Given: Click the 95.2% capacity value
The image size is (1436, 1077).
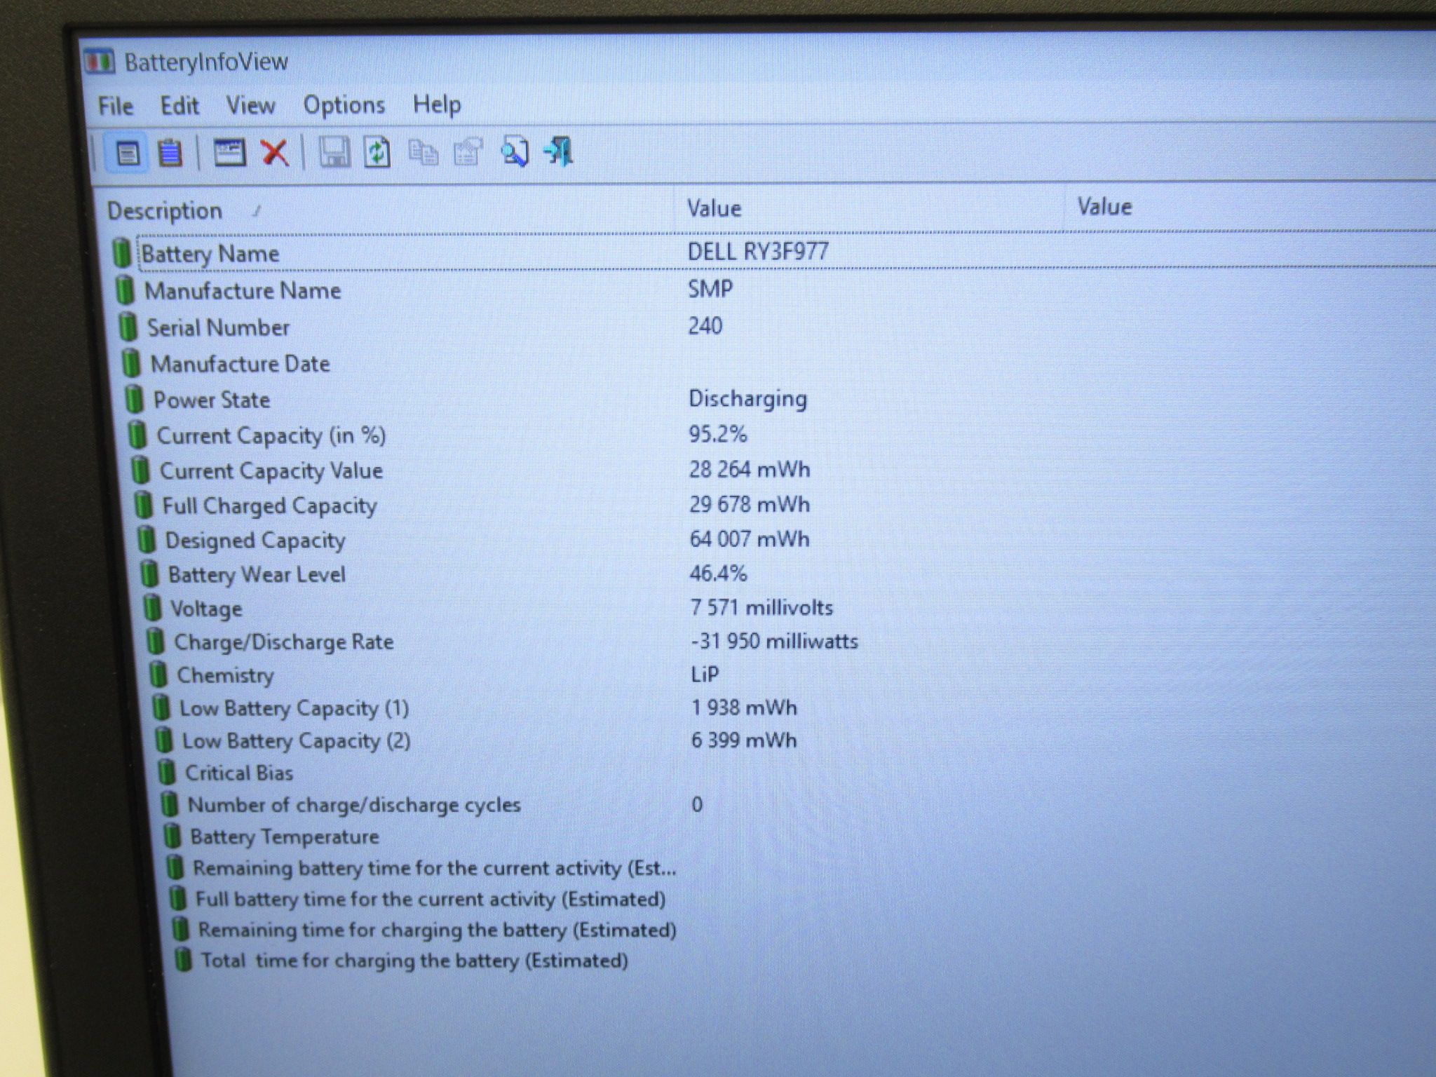Looking at the screenshot, I should [718, 434].
